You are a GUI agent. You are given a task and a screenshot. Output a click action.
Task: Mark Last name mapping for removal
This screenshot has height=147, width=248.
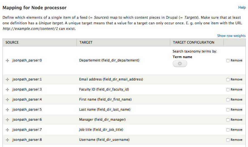228,110
